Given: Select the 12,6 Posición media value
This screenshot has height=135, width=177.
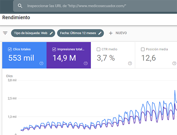Looking at the screenshot, I should [x=149, y=58].
